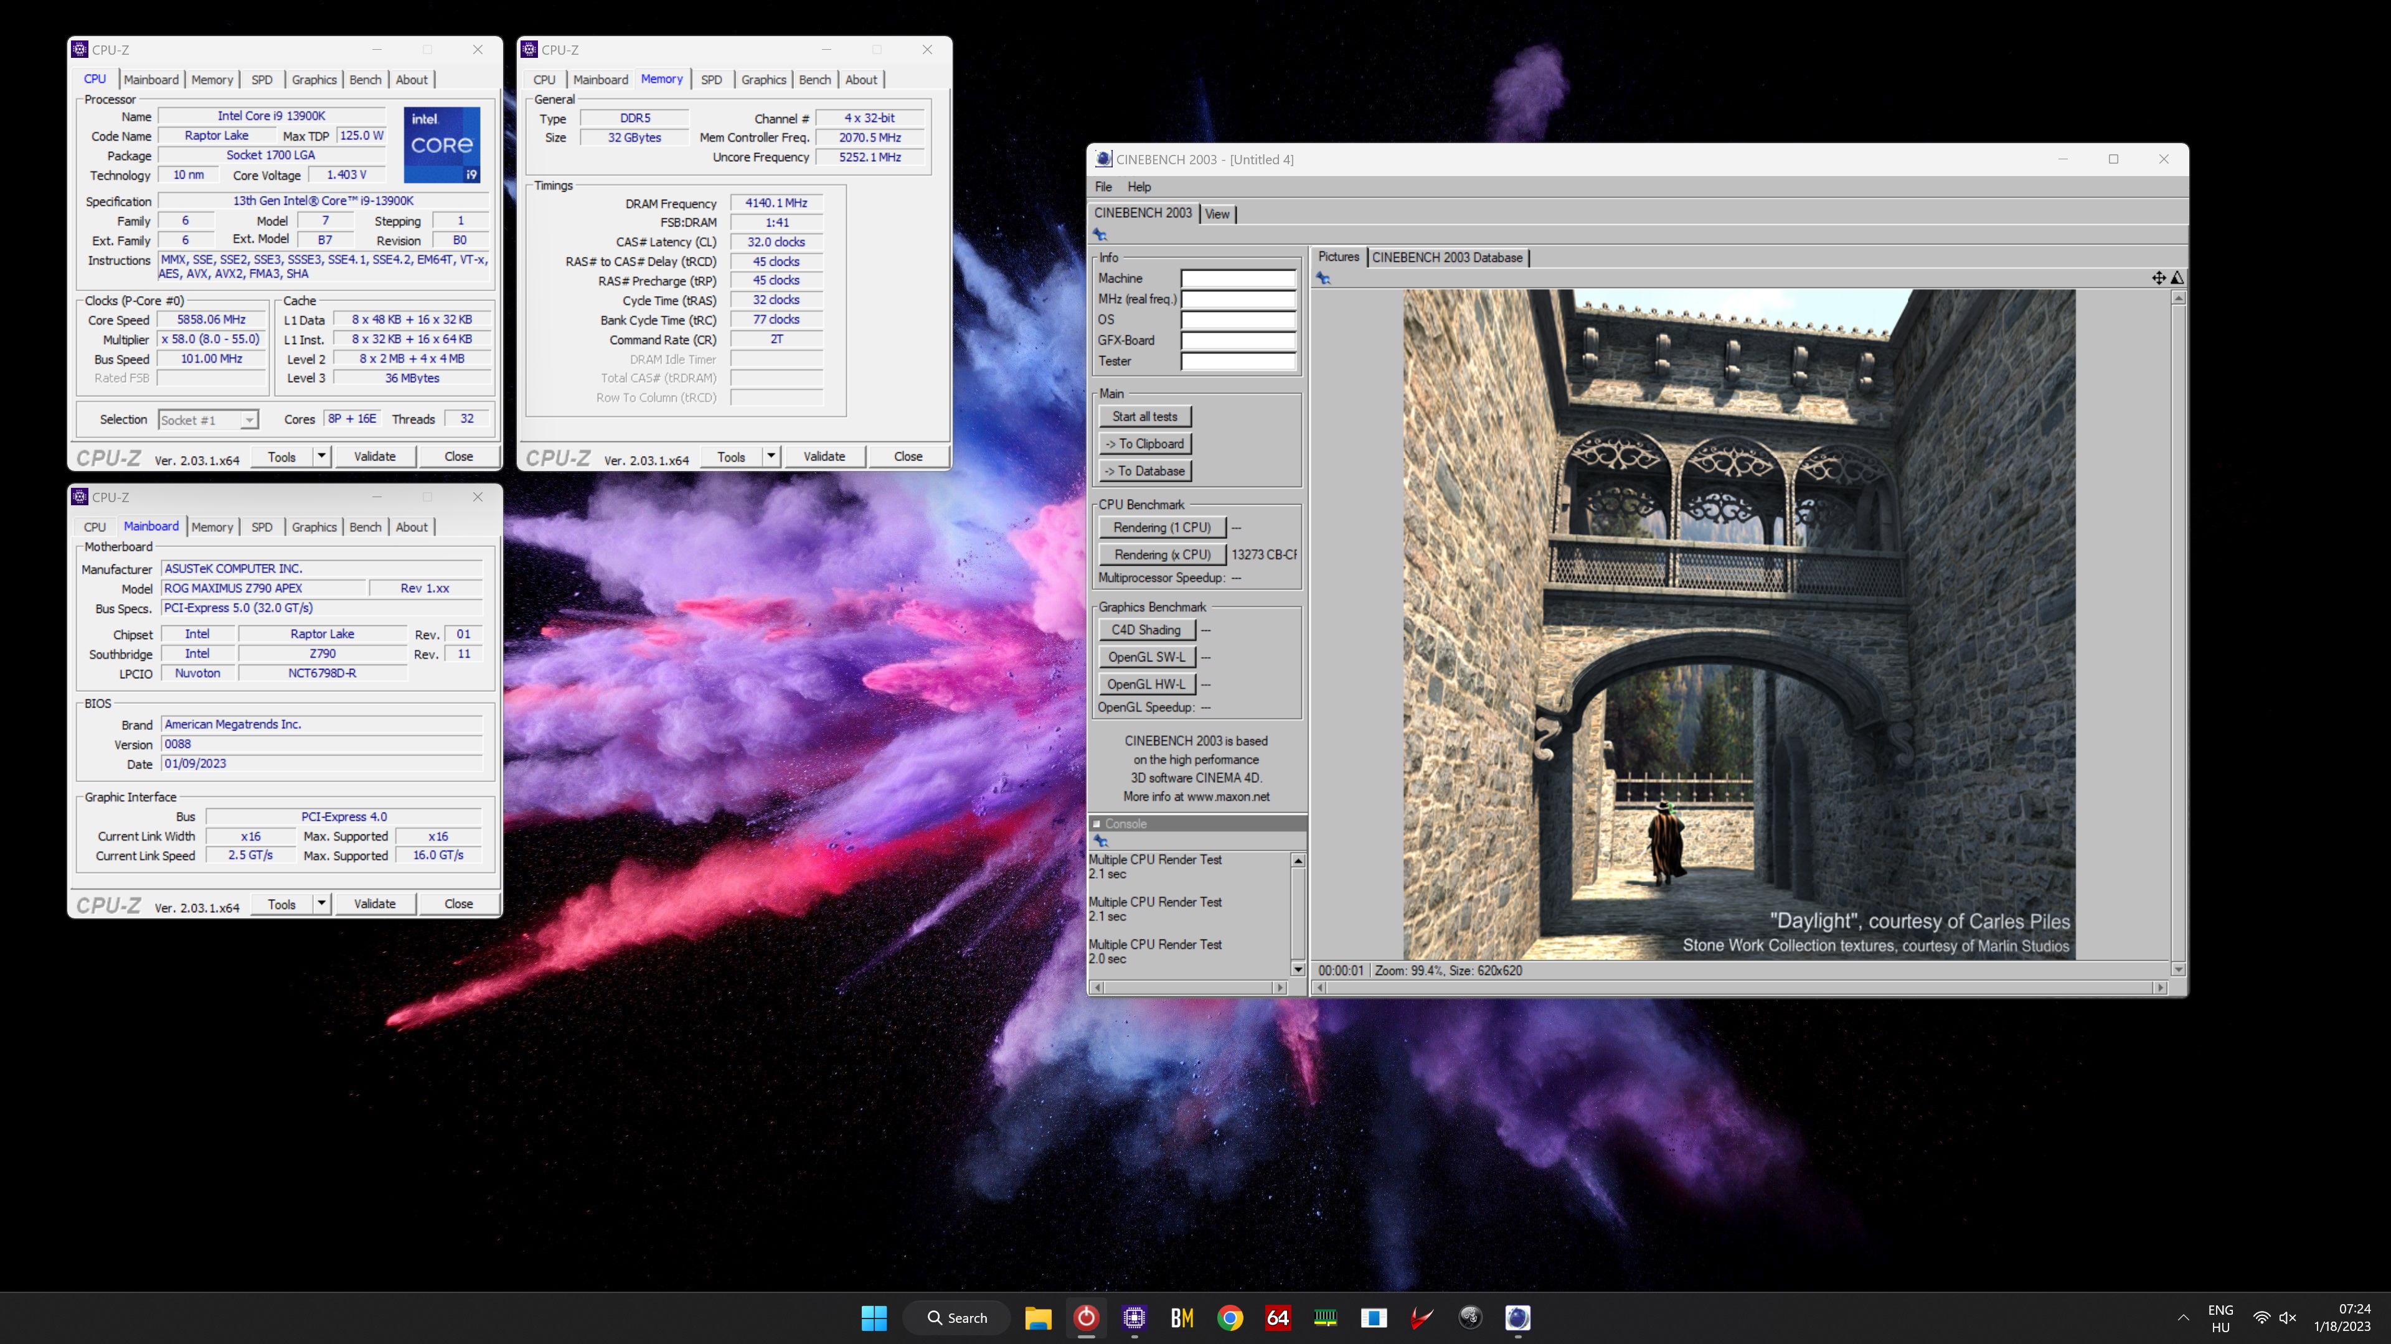Show hidden system tray icons
Screen dimensions: 2391x1344
coord(2183,1318)
